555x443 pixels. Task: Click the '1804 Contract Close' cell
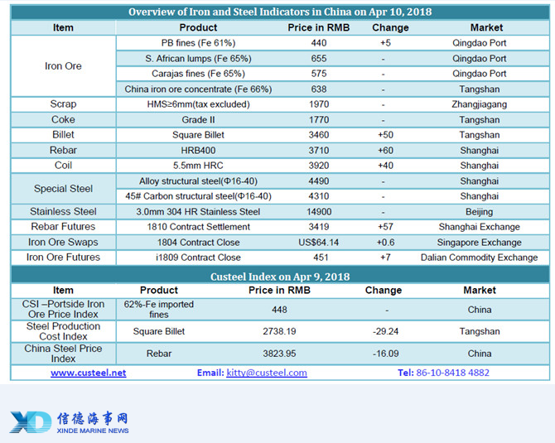[x=198, y=243]
